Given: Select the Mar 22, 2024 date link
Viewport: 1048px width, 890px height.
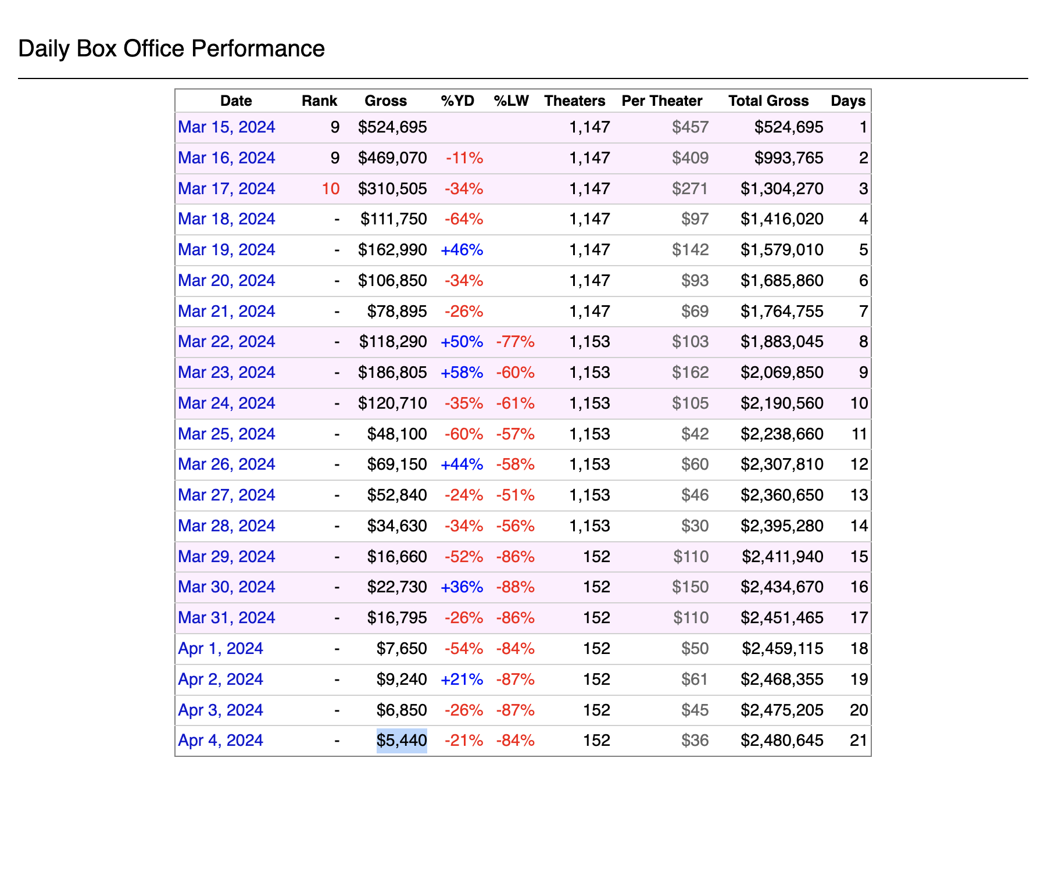Looking at the screenshot, I should (x=226, y=342).
